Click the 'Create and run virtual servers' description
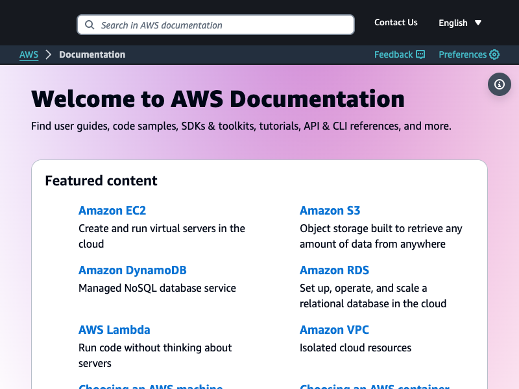This screenshot has width=519, height=389. click(x=162, y=236)
